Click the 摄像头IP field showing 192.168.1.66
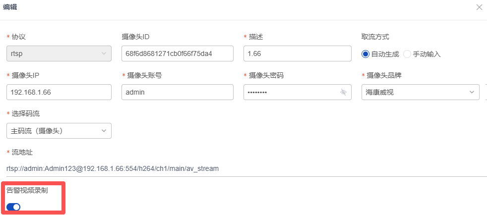 tap(59, 92)
